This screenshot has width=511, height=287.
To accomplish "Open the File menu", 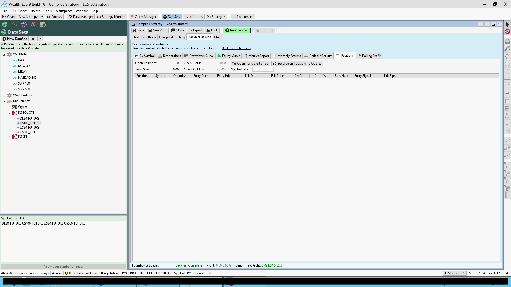I will [x=5, y=11].
